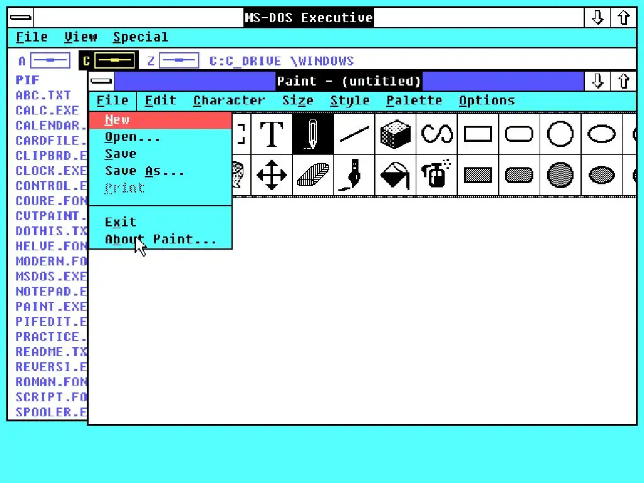The width and height of the screenshot is (644, 483).
Task: Select the file starting with SPOOLER
Action: [51, 412]
